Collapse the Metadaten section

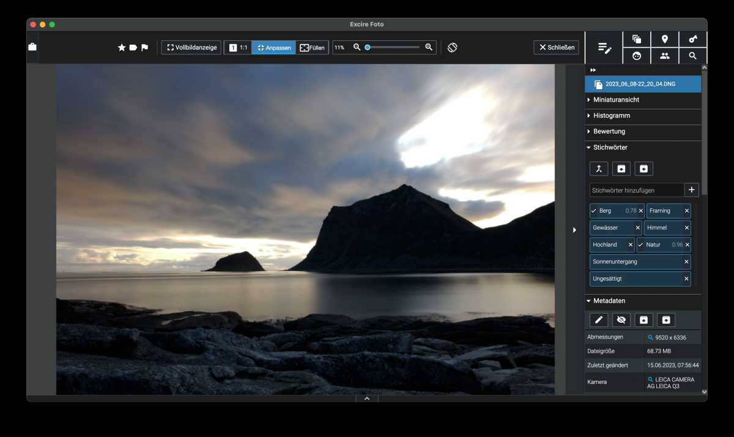(x=643, y=301)
